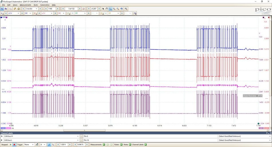Go to next waveform buffer arrow
This screenshot has width=272, height=147.
pos(80,9)
